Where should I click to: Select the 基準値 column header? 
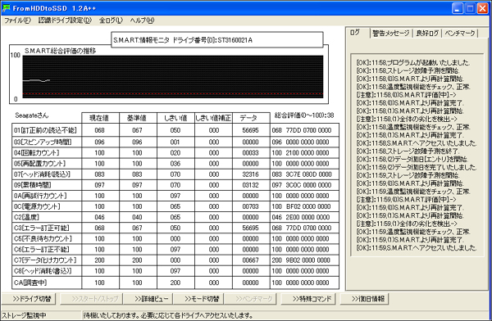[x=138, y=118]
